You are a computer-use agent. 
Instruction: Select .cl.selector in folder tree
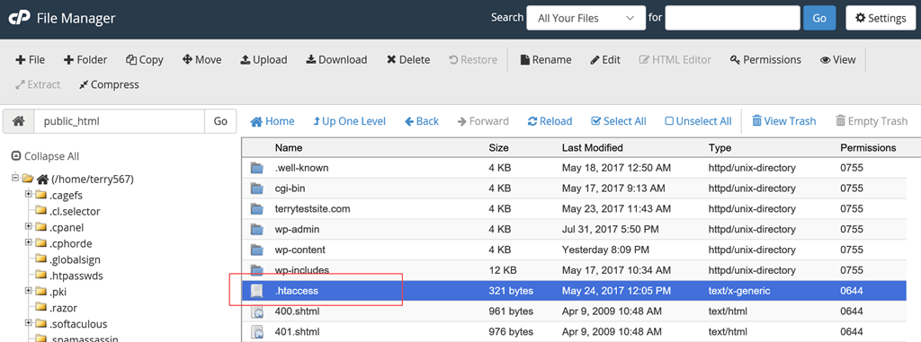click(x=76, y=211)
